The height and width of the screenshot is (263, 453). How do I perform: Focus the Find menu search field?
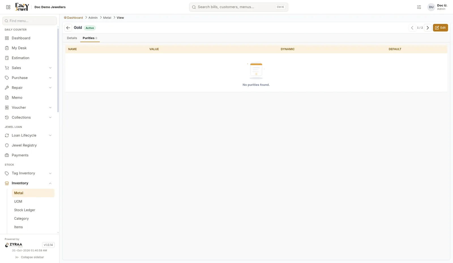29,21
